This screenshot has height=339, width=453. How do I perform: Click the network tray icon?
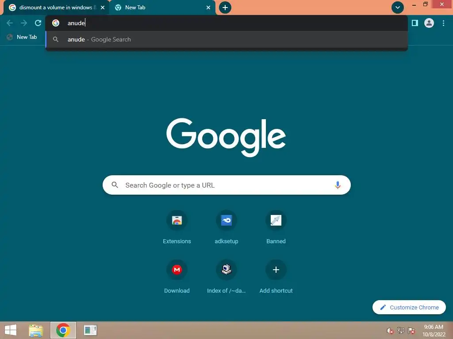(x=401, y=331)
